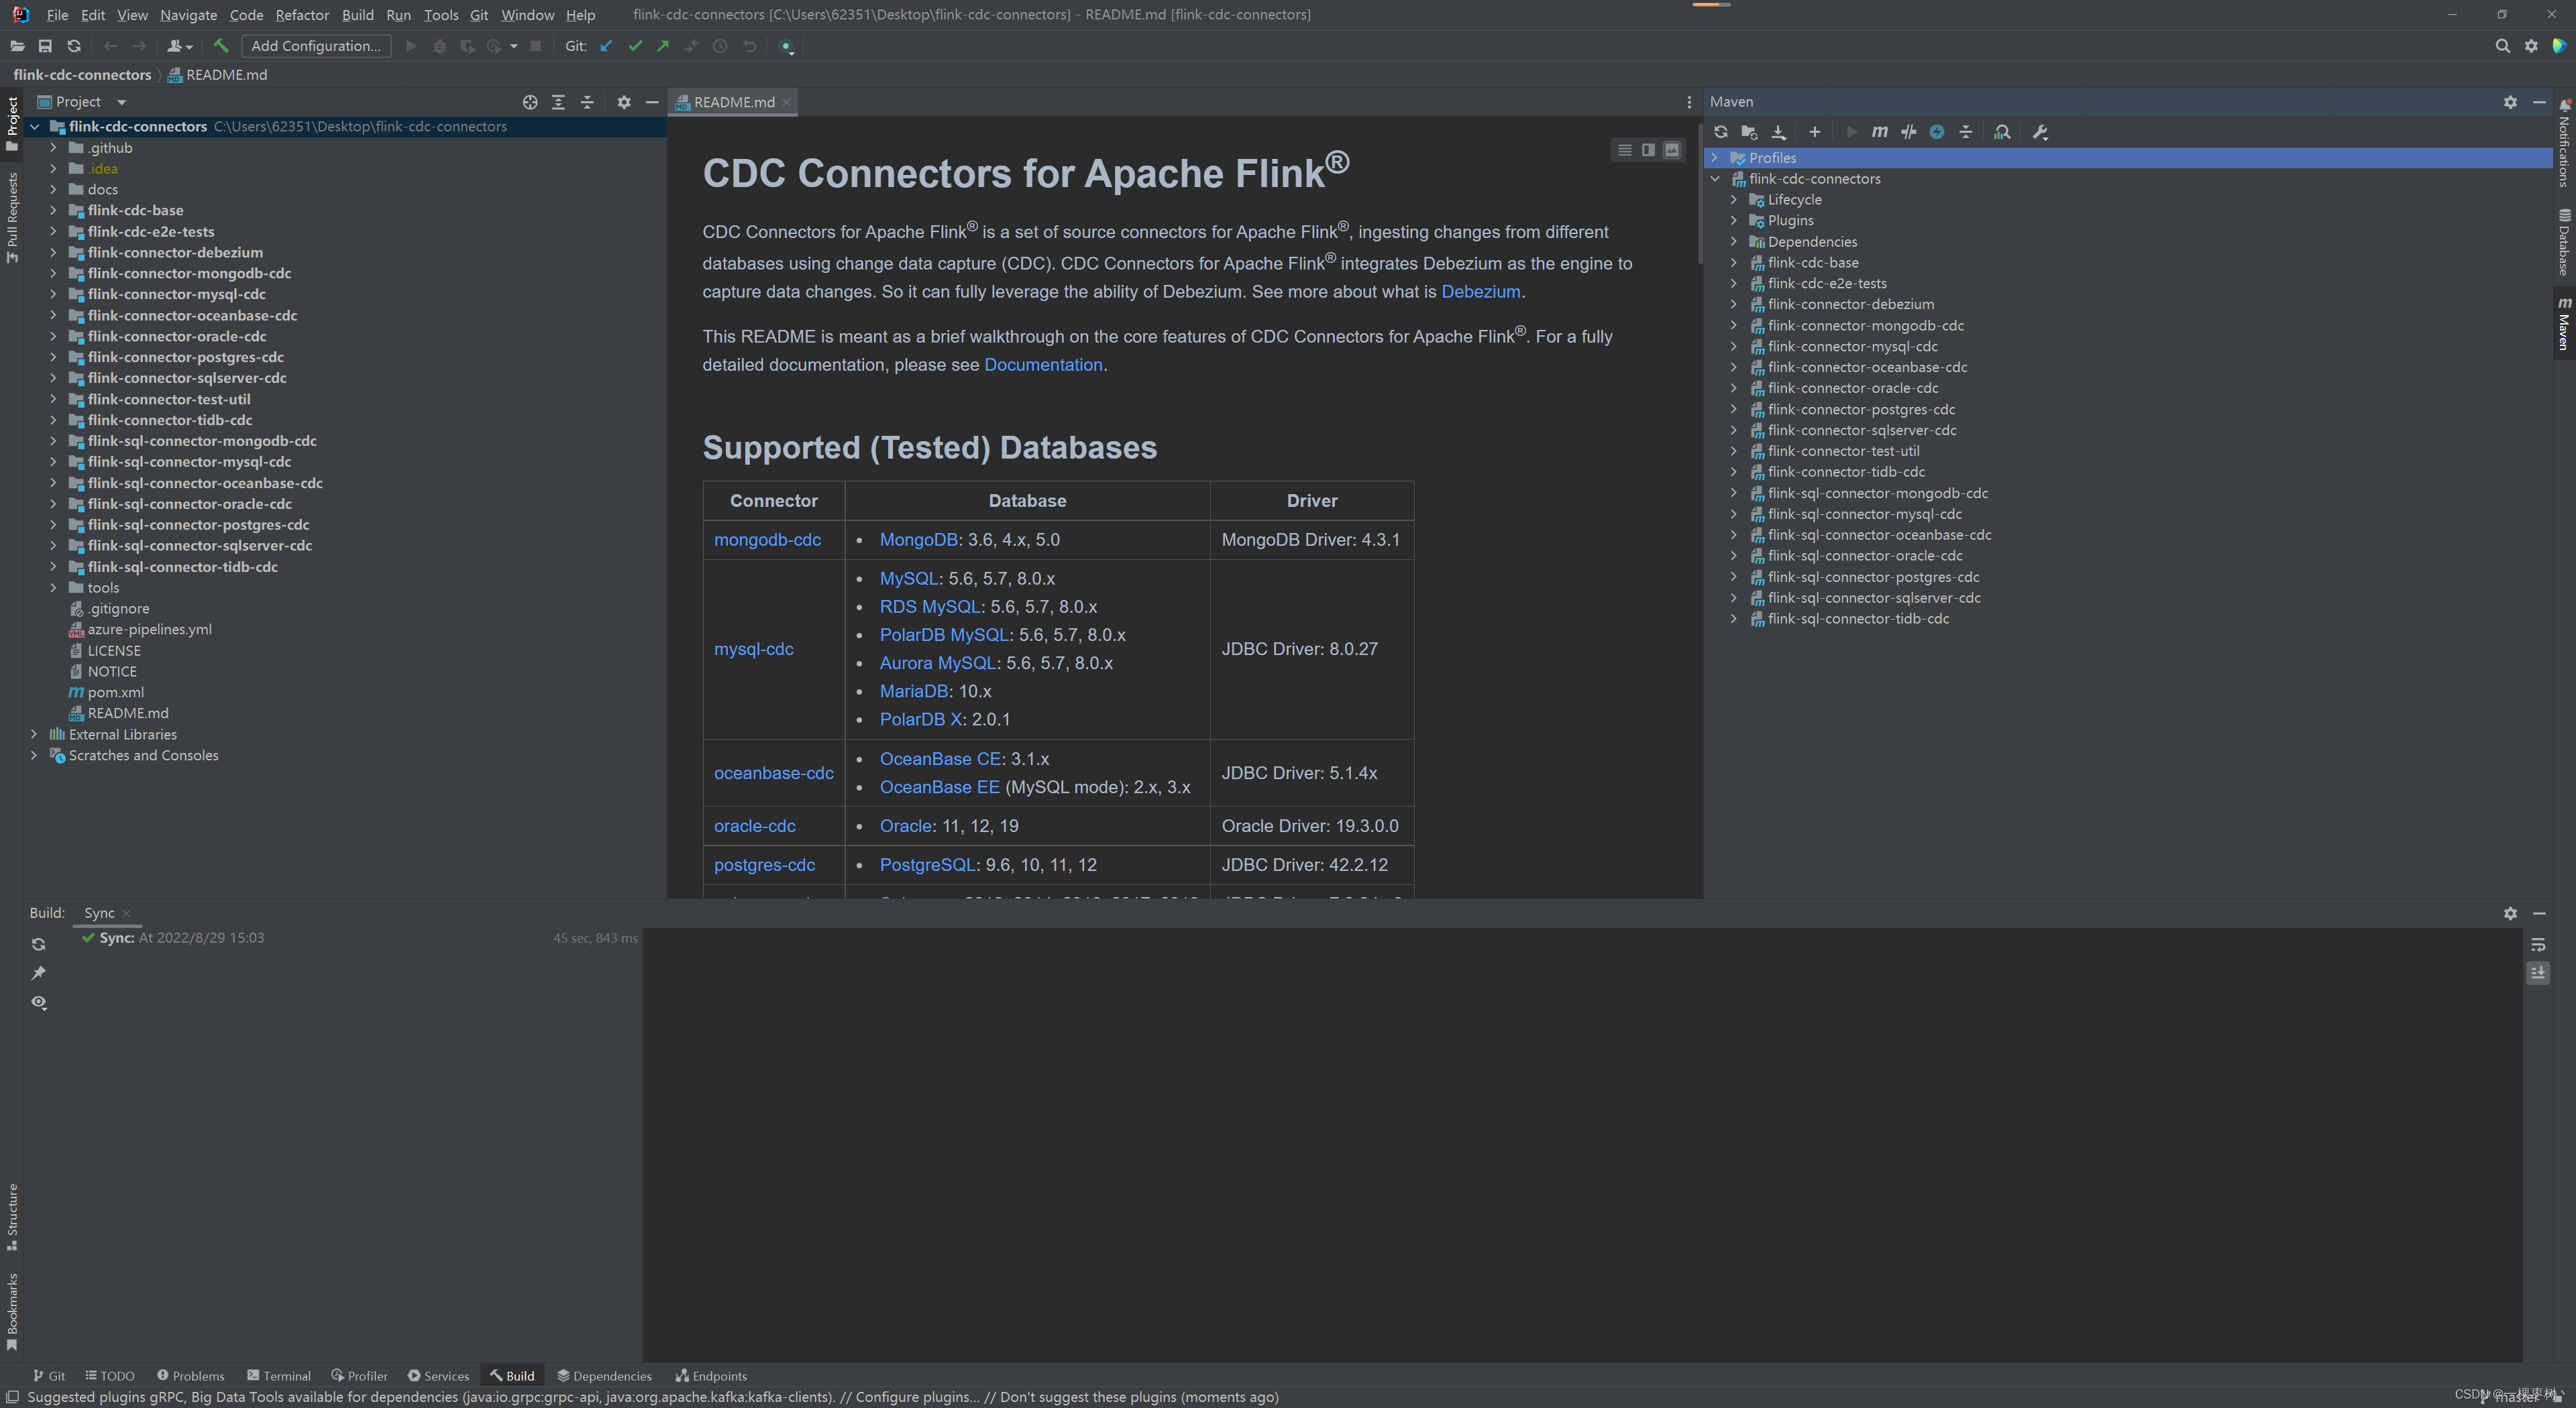The image size is (2576, 1408).
Task: Collapse flink-cdc-connectors root in Project tree
Action: click(x=35, y=127)
